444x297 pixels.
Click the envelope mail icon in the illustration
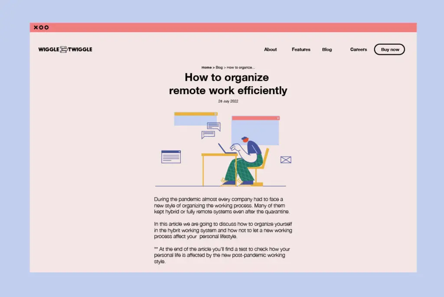pos(286,160)
